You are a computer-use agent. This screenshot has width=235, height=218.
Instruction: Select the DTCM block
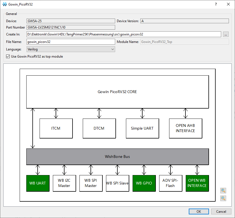point(99,129)
